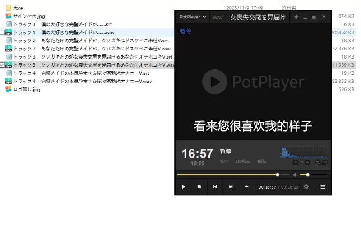
Task: Click the 2025/11/9 17:49 date cell
Action: pos(244,8)
